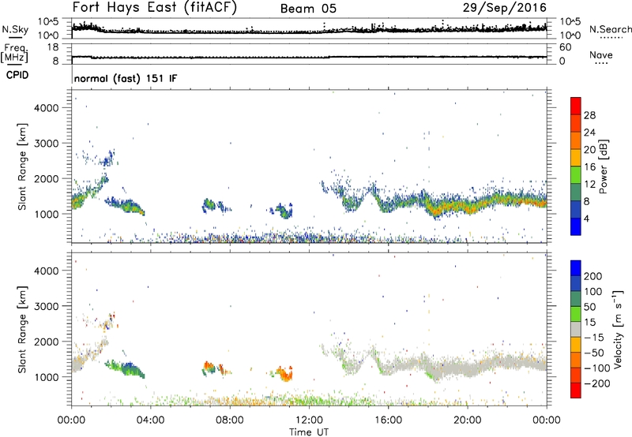Click the '16:00' time axis label
Screen dimensions: 632x437
388,420
